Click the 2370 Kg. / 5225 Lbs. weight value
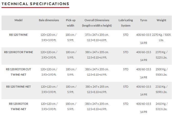This screenshot has height=115, width=172. 161,55
